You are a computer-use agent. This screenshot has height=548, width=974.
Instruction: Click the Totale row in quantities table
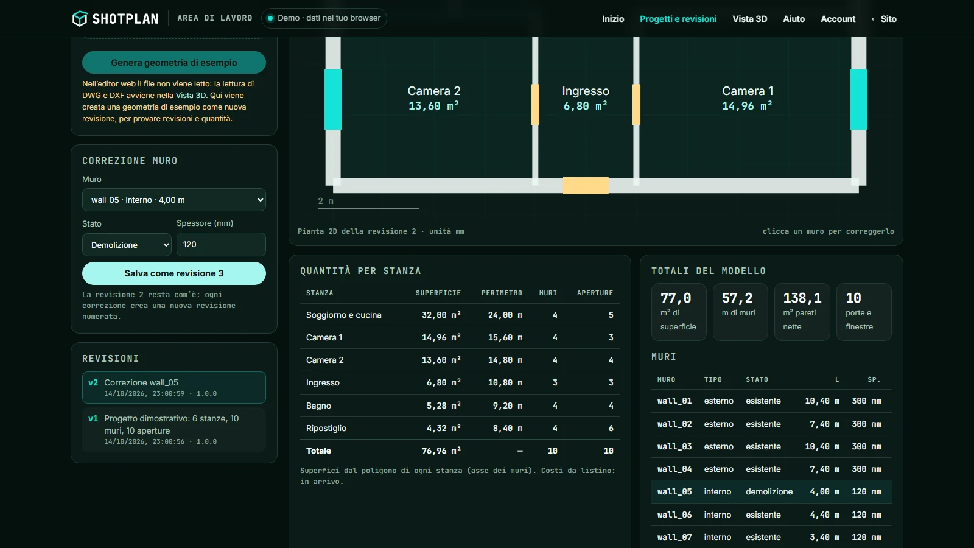tap(460, 451)
